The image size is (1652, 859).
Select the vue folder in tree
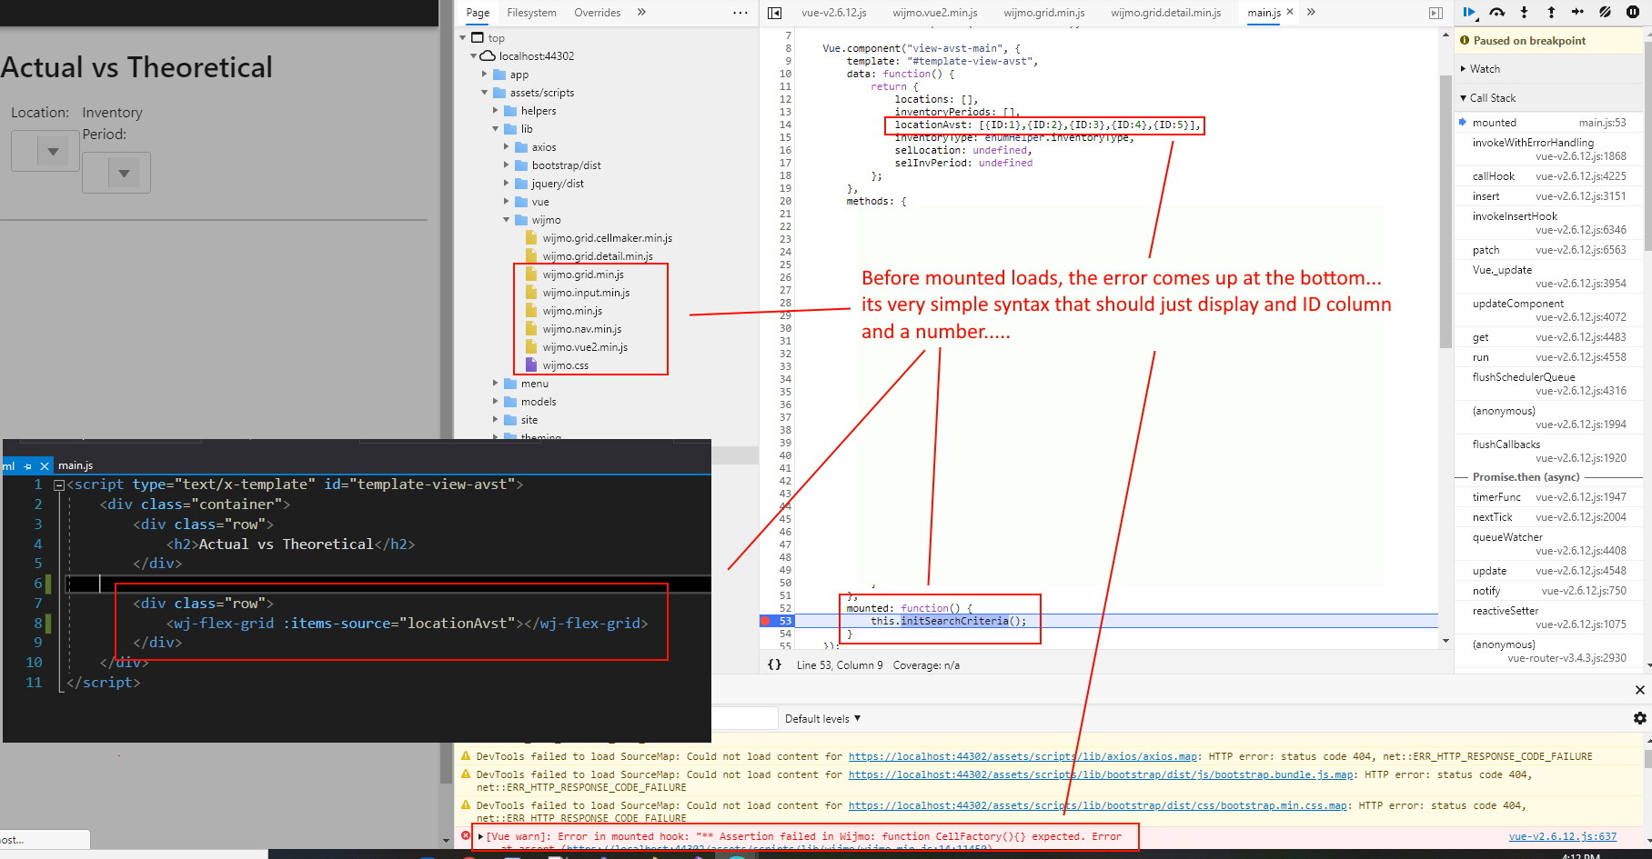pyautogui.click(x=540, y=202)
